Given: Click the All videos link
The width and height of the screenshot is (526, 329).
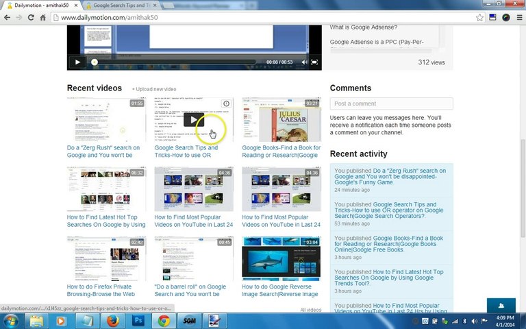Looking at the screenshot, I should click(311, 310).
